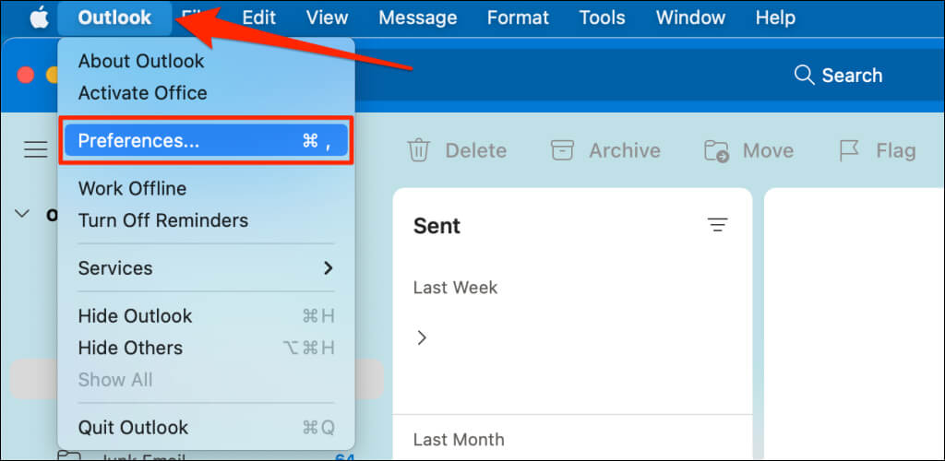Choose Hide Outlook
Screen dimensions: 945x461
pyautogui.click(x=135, y=315)
